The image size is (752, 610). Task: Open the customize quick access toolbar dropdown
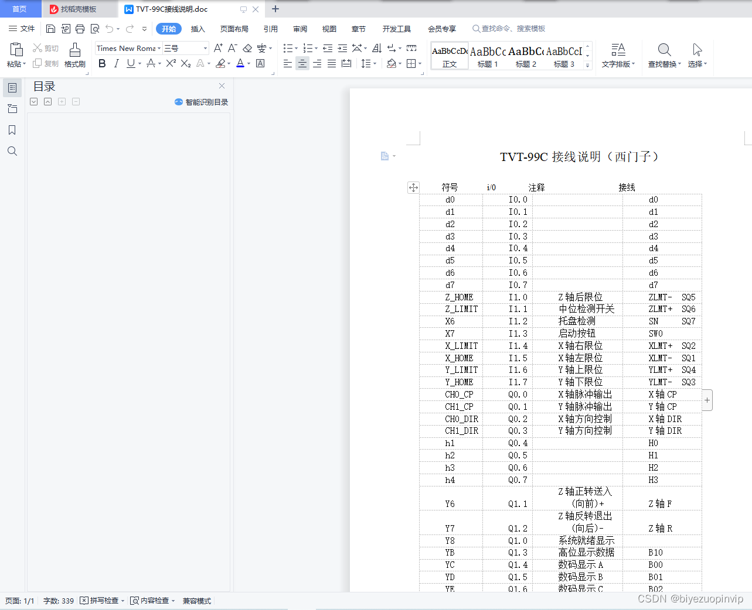144,29
